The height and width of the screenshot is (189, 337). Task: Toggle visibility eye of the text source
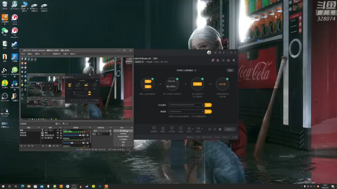pyautogui.click(x=58, y=130)
